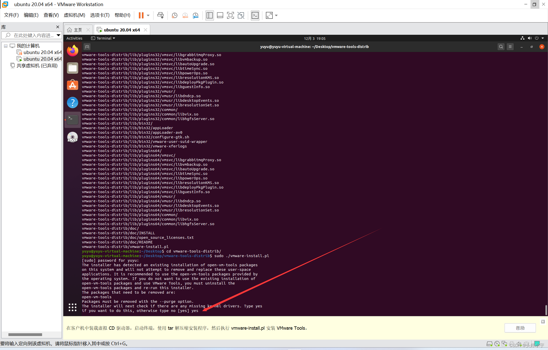Open the 查看(V) menu

coord(51,15)
